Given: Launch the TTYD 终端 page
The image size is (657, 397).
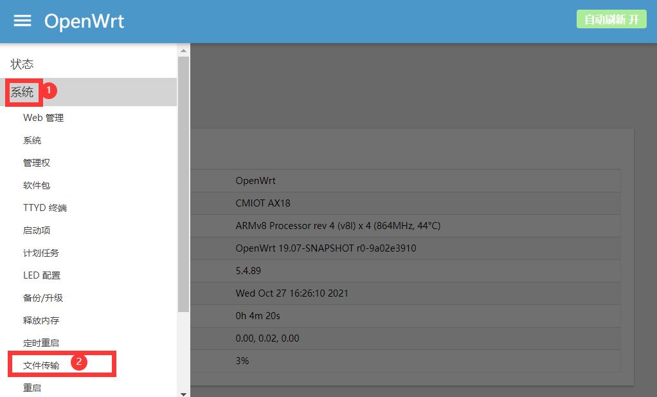Looking at the screenshot, I should point(45,208).
